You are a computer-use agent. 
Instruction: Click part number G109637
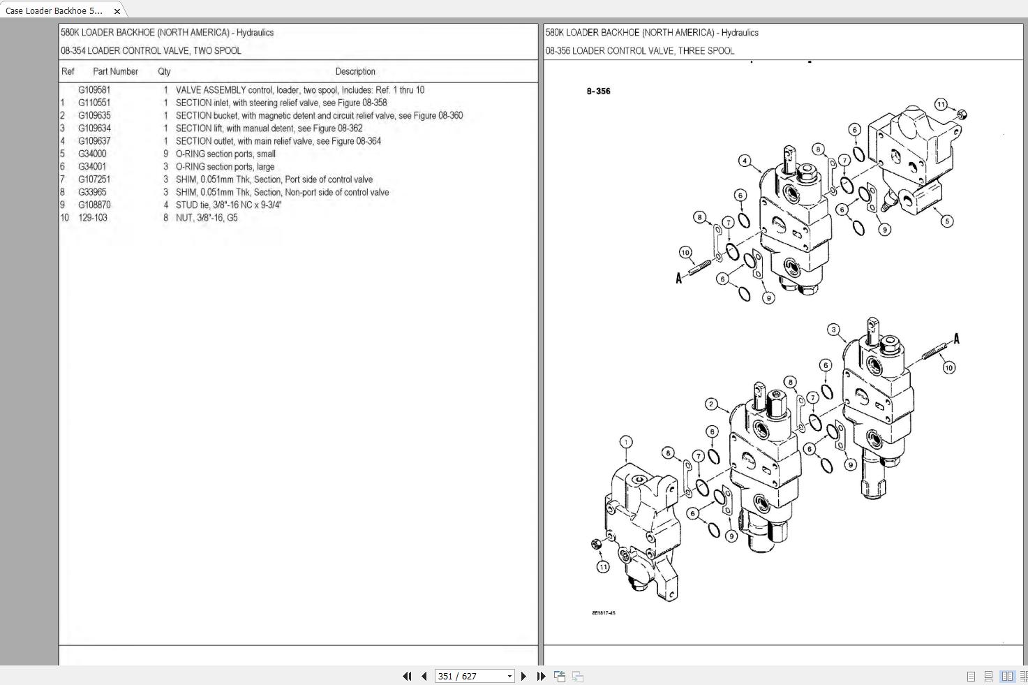[94, 141]
